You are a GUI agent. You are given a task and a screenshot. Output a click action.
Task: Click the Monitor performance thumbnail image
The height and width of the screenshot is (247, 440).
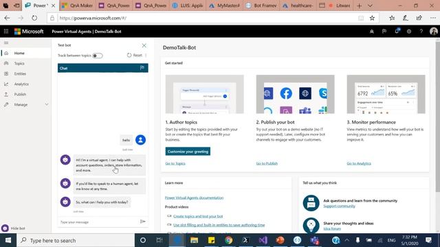[386, 94]
